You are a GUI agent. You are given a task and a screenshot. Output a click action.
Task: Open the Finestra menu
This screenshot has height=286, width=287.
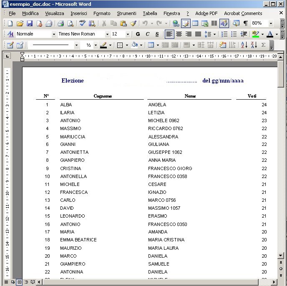pos(171,13)
